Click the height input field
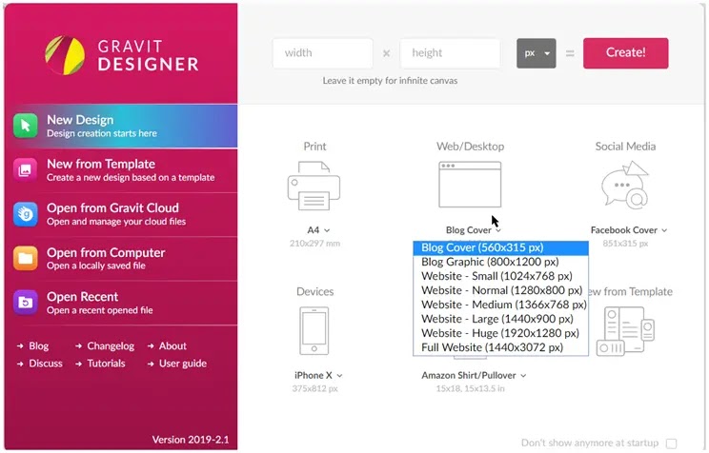This screenshot has width=709, height=453. (450, 53)
